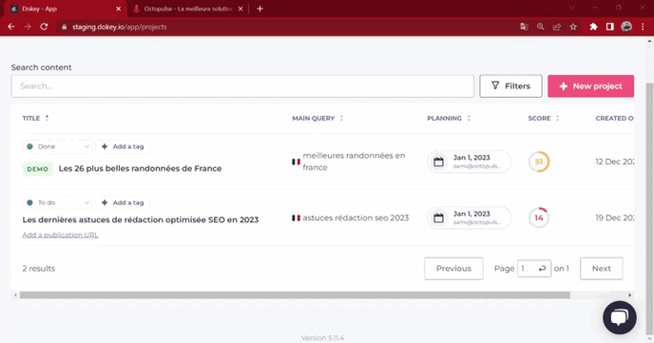Viewport: 654px width, 343px height.
Task: Click Add a publication URL link
Action: tap(60, 235)
